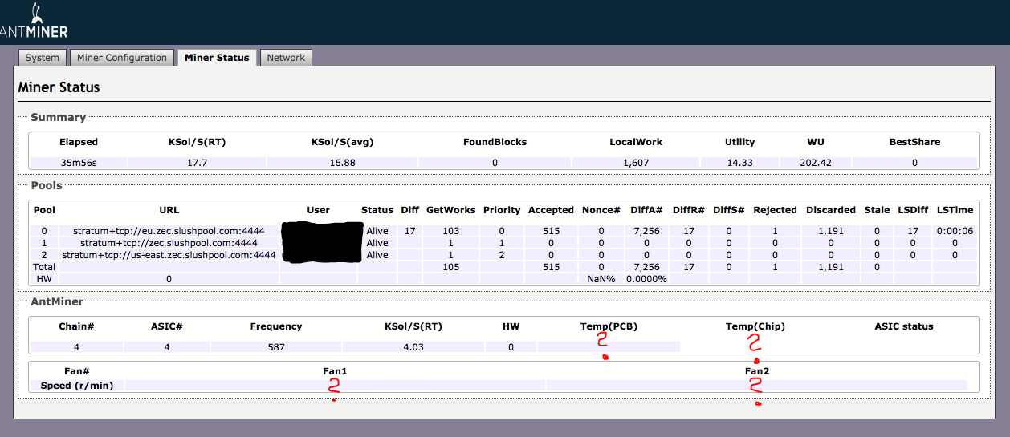Click the FoundBlocks column header
The width and height of the screenshot is (1010, 437).
coord(495,142)
